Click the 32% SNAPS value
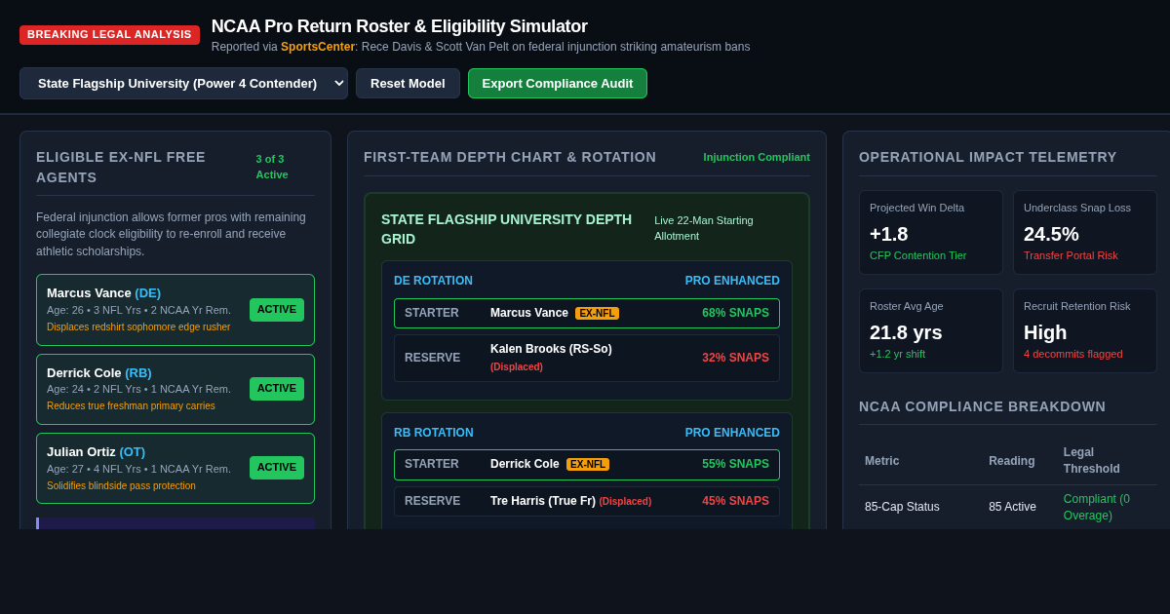 click(x=735, y=358)
